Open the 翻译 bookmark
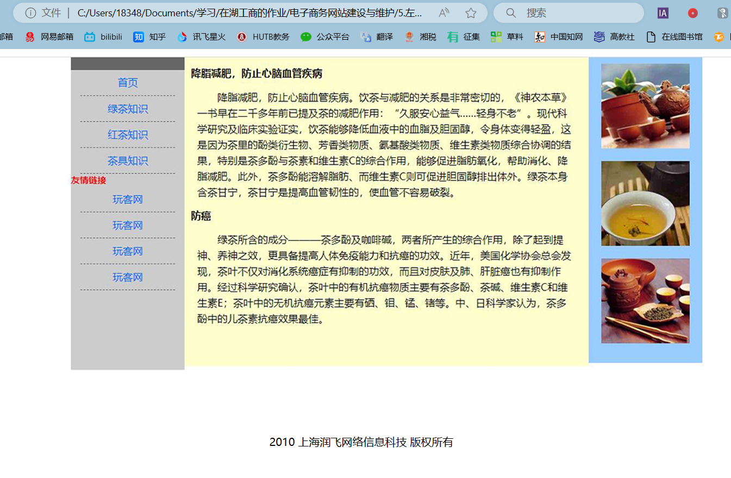This screenshot has width=731, height=478. click(376, 37)
